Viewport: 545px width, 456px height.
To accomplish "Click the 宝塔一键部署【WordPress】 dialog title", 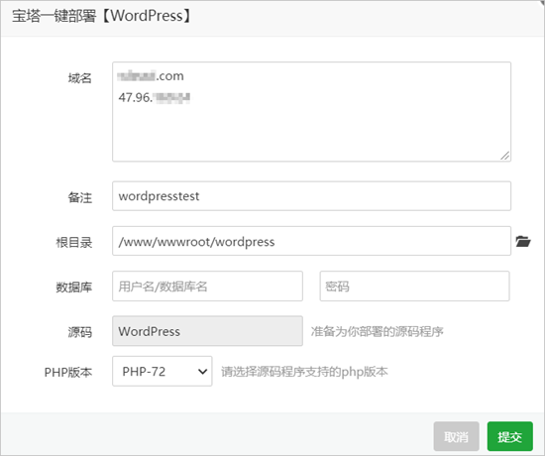I will coord(101,16).
